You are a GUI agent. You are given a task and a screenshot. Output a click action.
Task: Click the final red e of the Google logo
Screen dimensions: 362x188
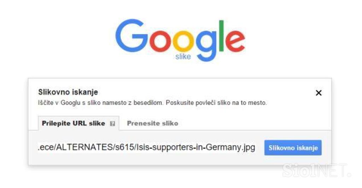point(235,41)
